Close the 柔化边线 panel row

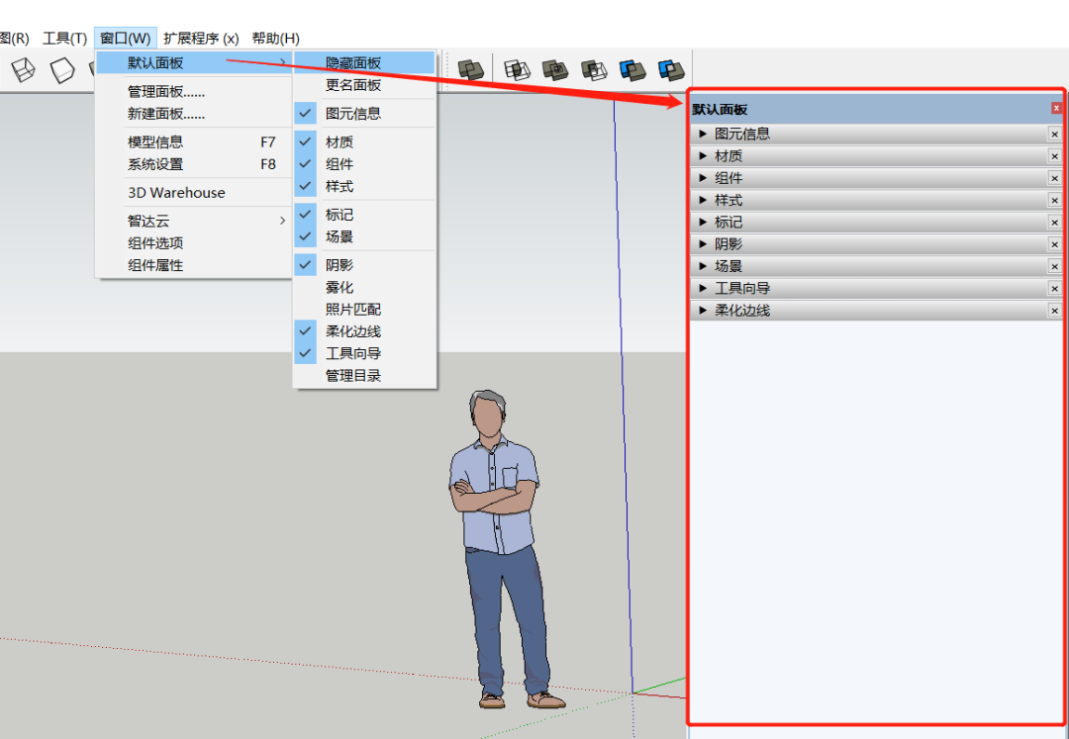pos(1055,311)
